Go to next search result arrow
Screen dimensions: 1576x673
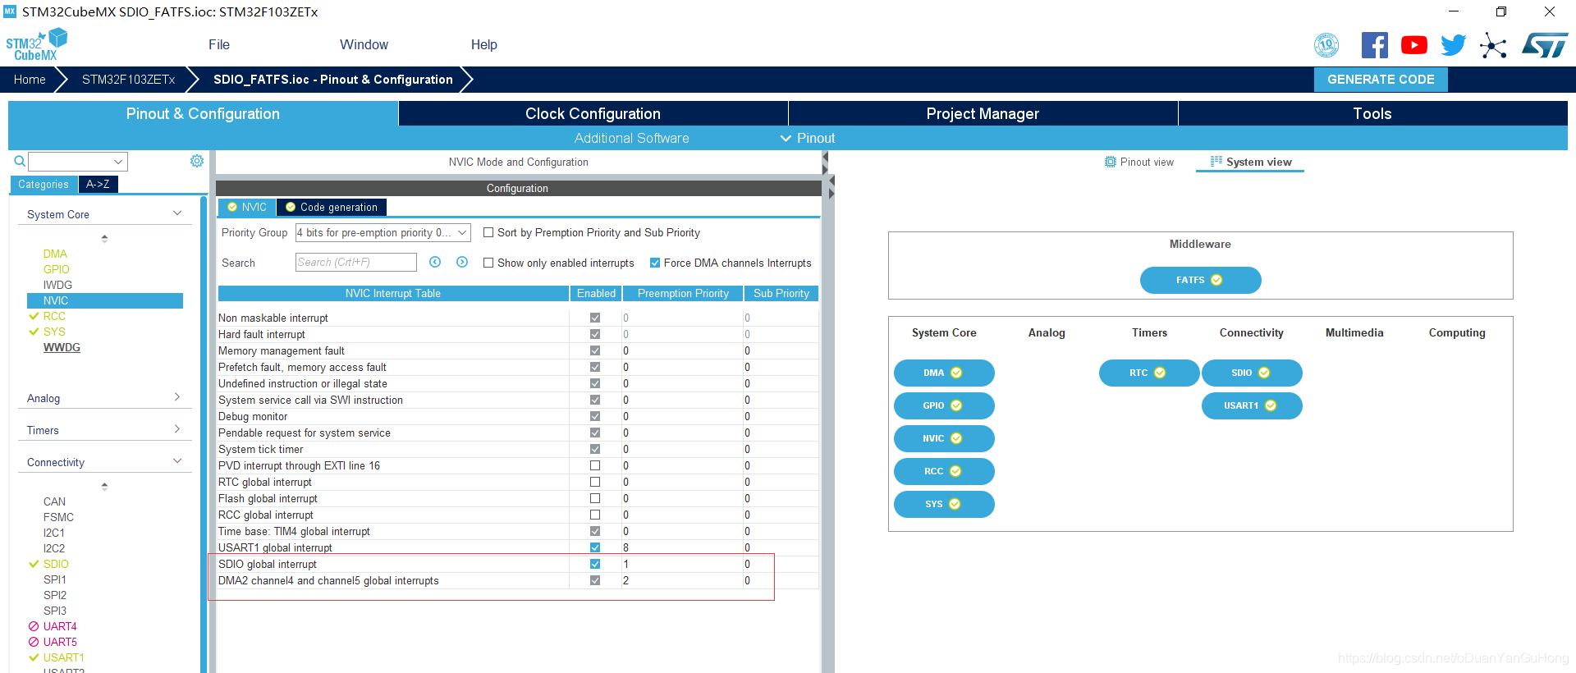click(462, 262)
